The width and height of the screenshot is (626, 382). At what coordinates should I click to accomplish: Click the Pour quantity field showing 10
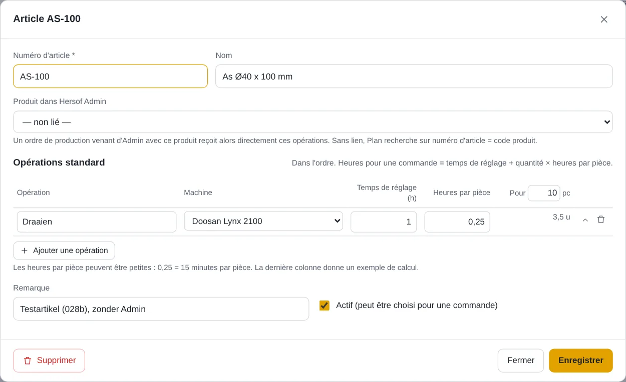pyautogui.click(x=544, y=193)
